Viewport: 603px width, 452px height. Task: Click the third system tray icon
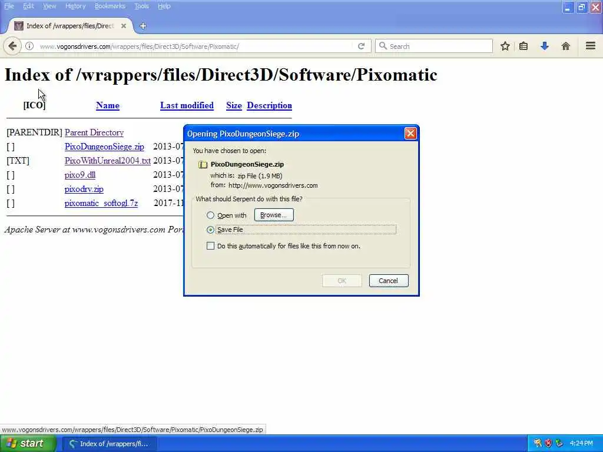click(x=559, y=444)
